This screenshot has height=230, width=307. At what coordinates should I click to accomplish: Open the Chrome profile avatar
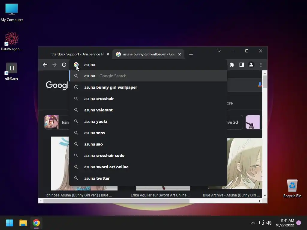tap(251, 65)
